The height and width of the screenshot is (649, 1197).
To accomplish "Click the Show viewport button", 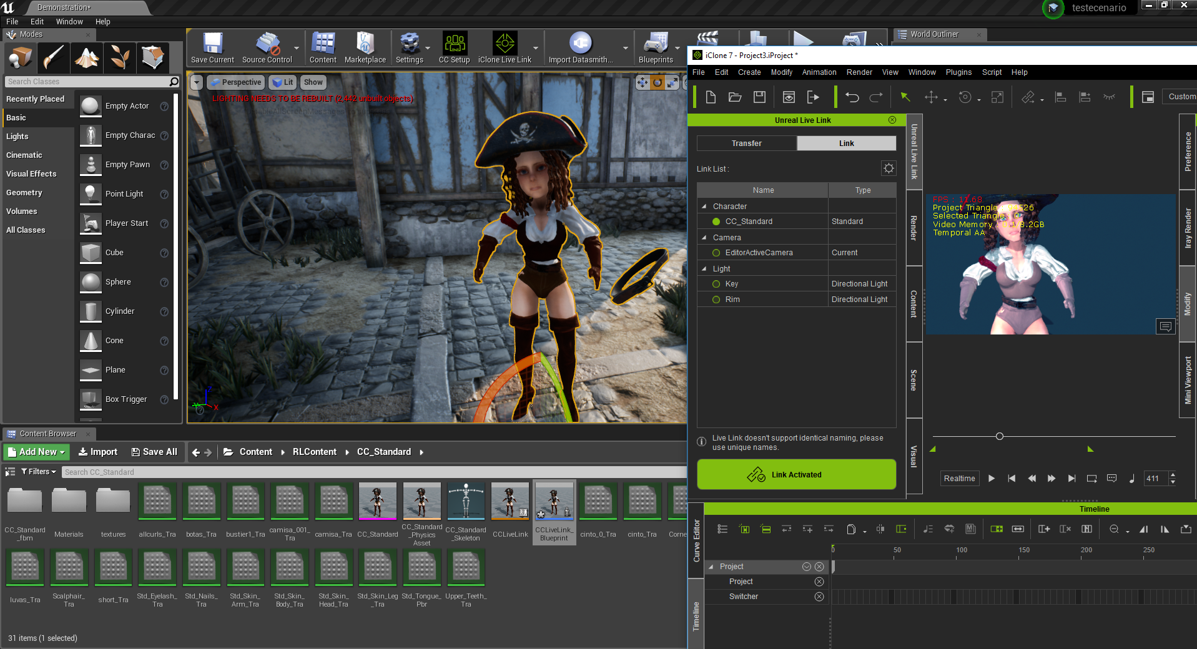I will tap(313, 82).
